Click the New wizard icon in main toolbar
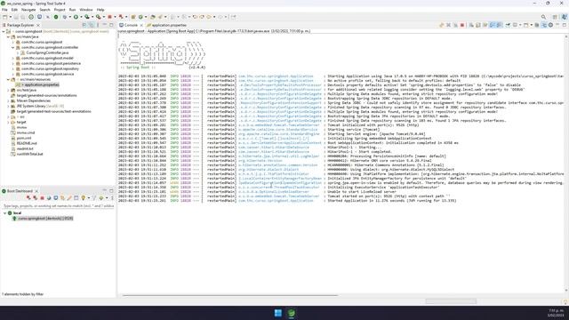569x320 pixels. [5, 17]
